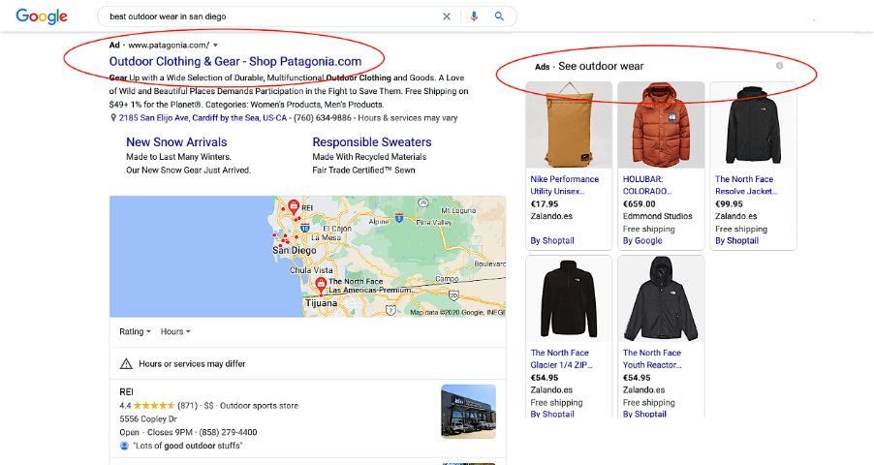Open 'Outdoor Clothing & Gear - Shop Patagonia.com' ad

click(x=235, y=61)
